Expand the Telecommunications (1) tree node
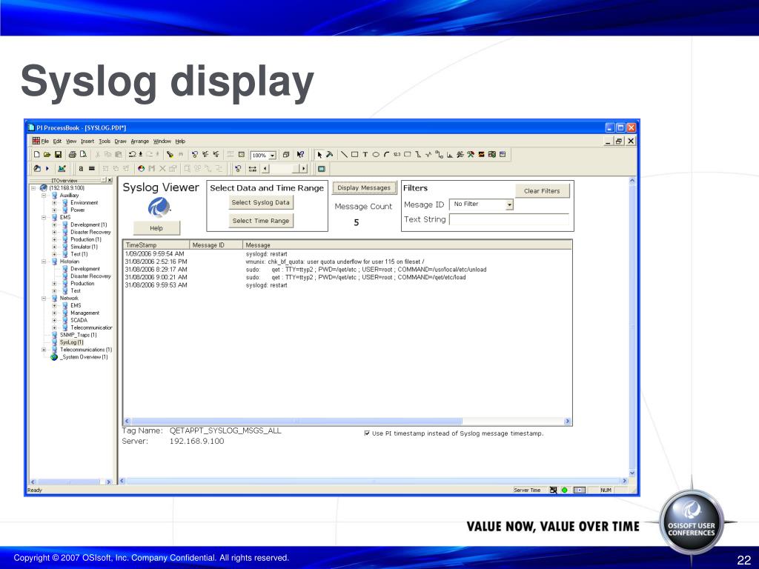This screenshot has height=569, width=759. pos(44,350)
